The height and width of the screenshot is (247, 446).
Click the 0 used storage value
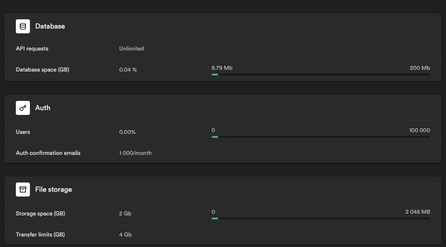[213, 212]
